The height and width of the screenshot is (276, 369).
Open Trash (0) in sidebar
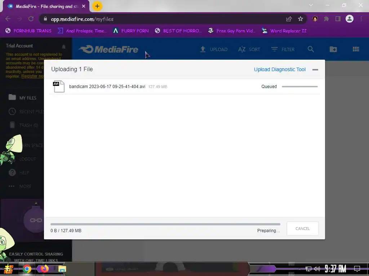coord(23,125)
